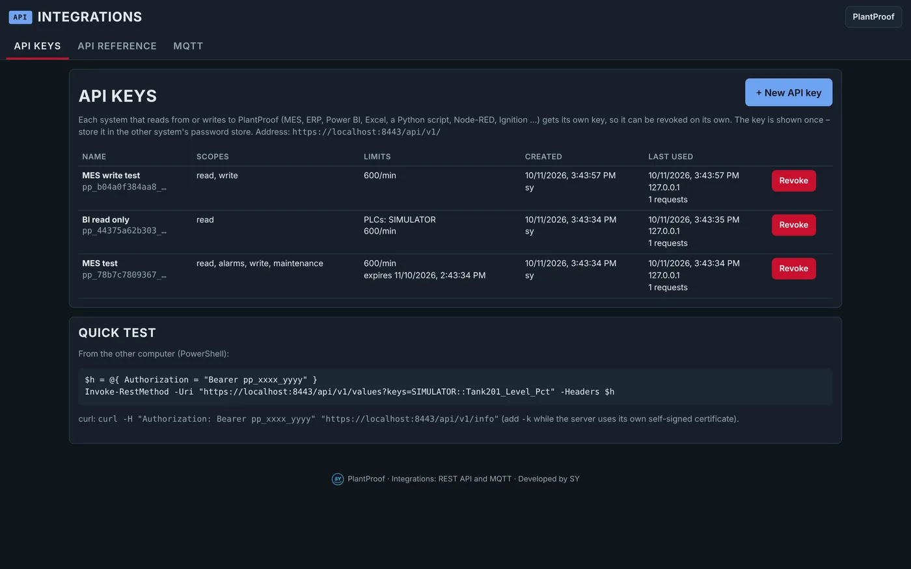Open the PlantProof button at top right
Image resolution: width=911 pixels, height=569 pixels.
tap(873, 17)
